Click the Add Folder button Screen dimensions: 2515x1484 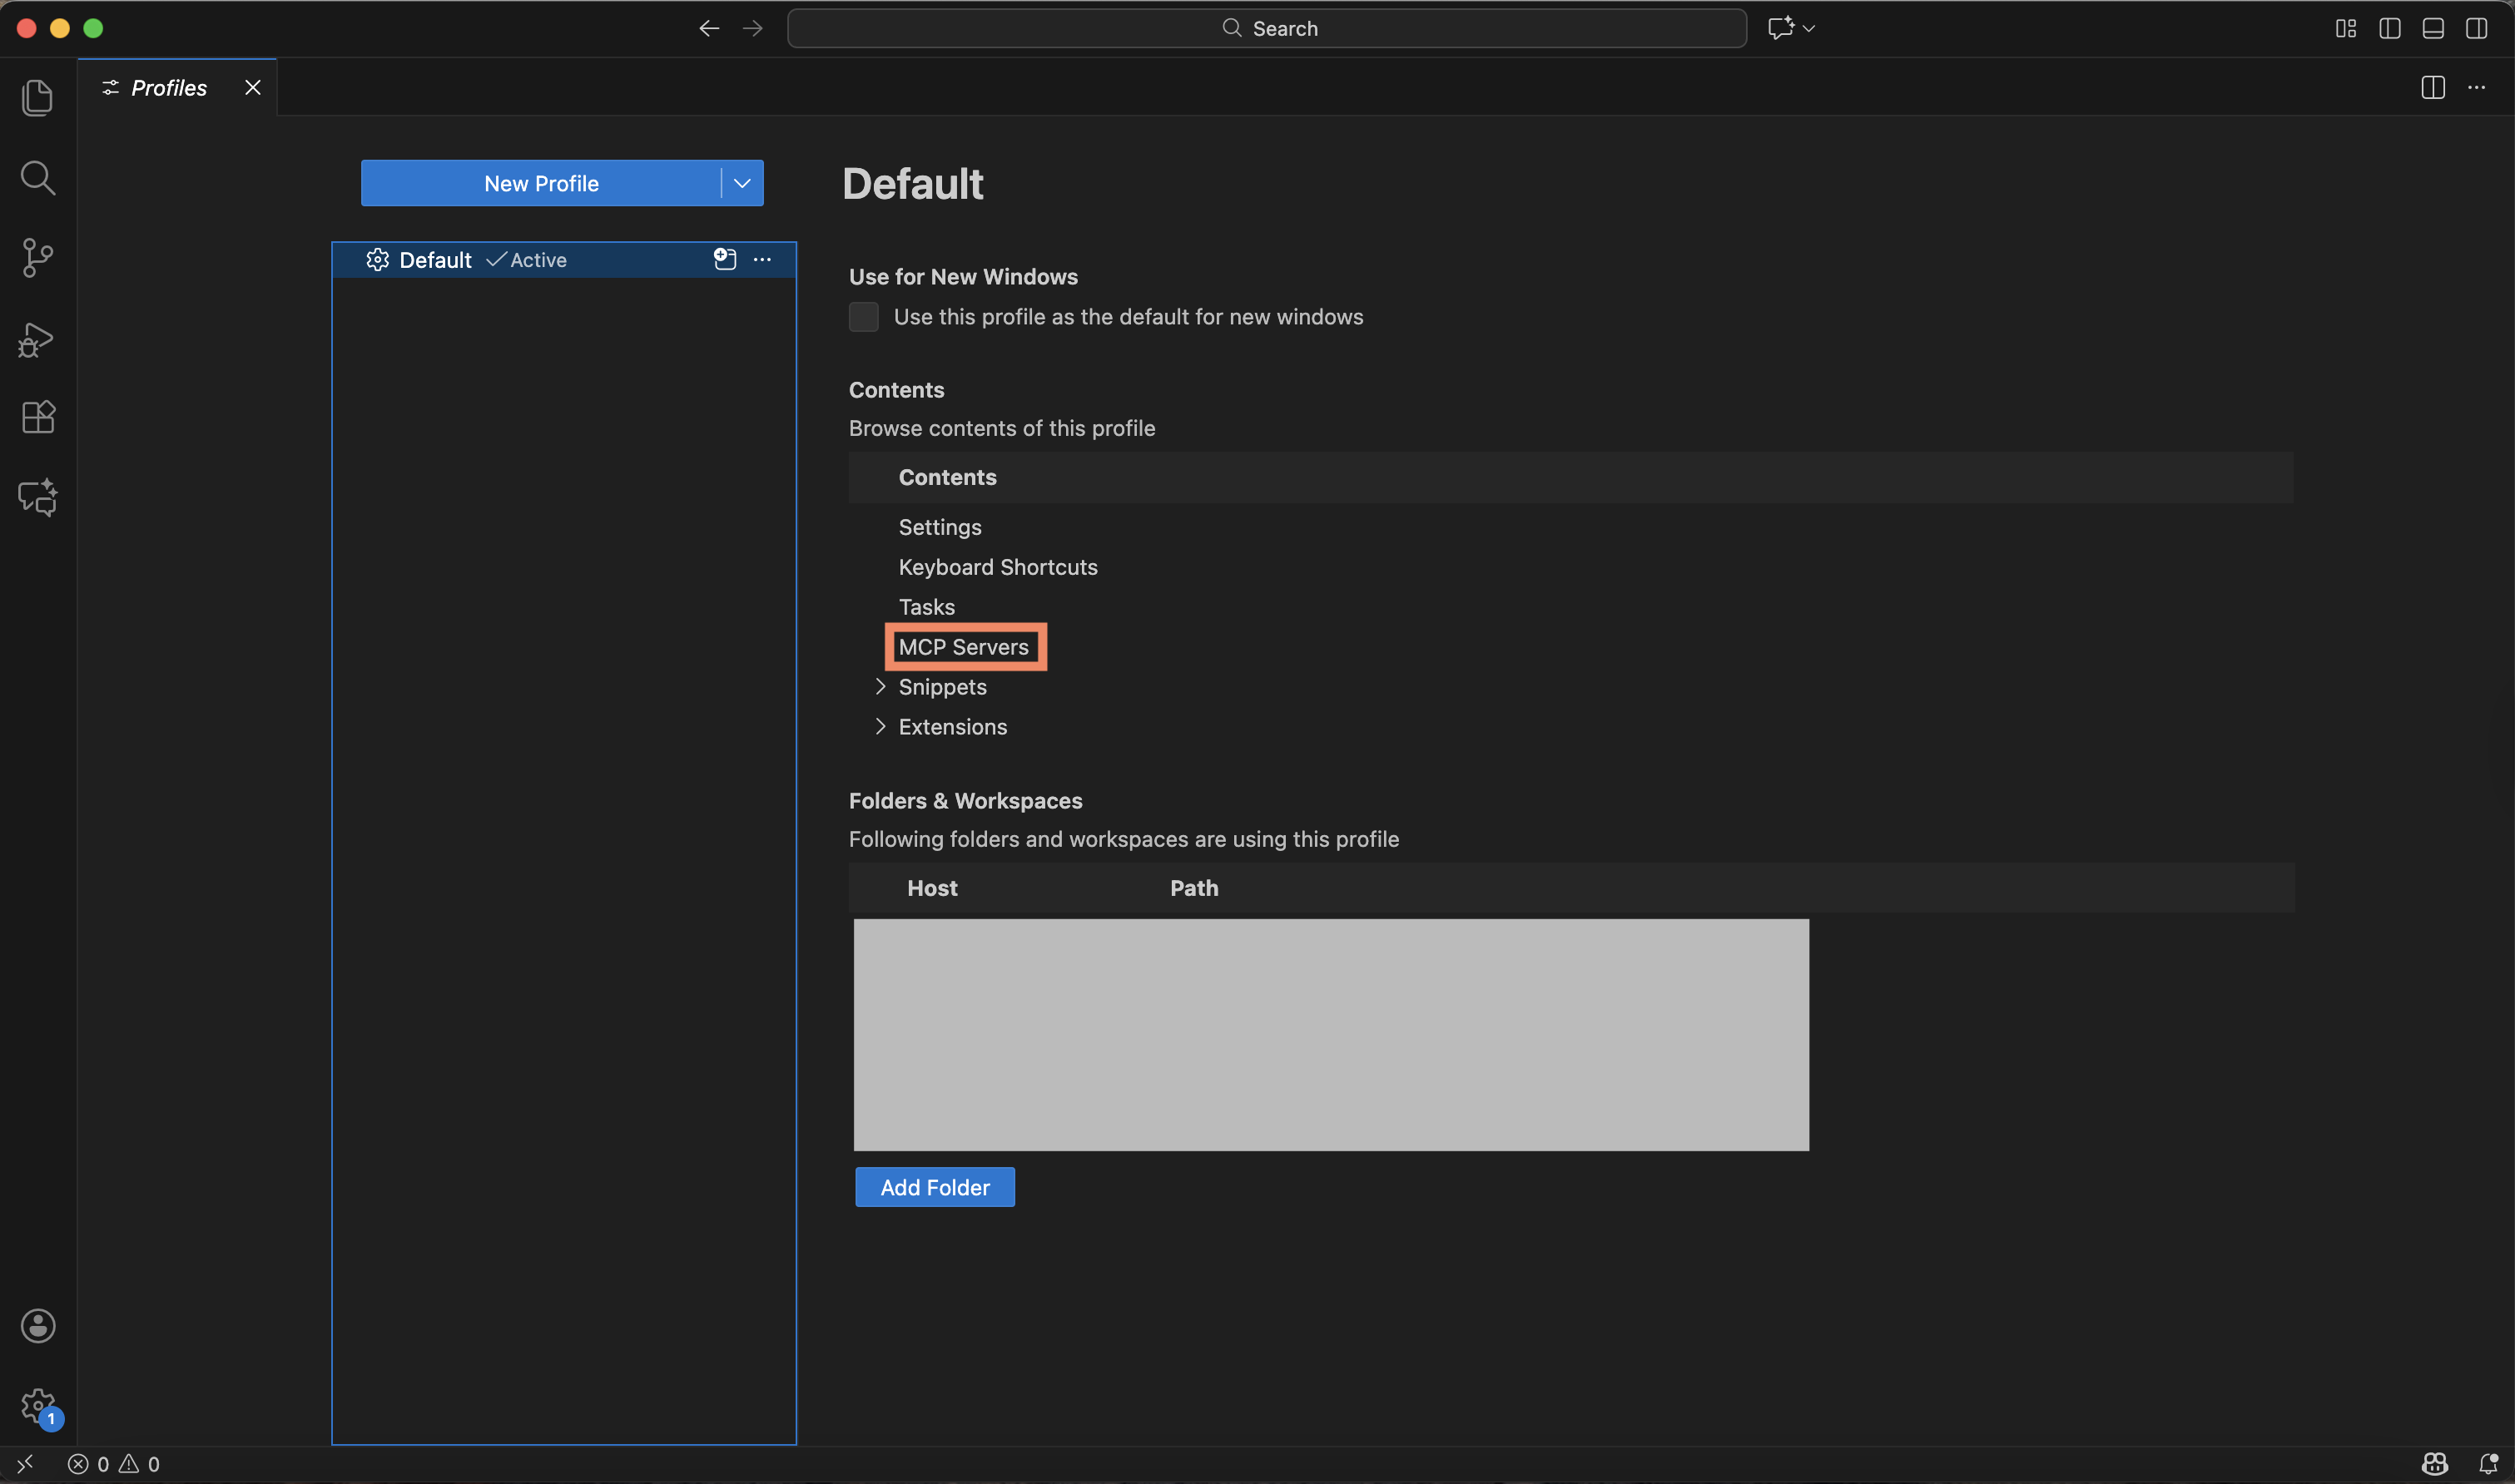pyautogui.click(x=935, y=1187)
